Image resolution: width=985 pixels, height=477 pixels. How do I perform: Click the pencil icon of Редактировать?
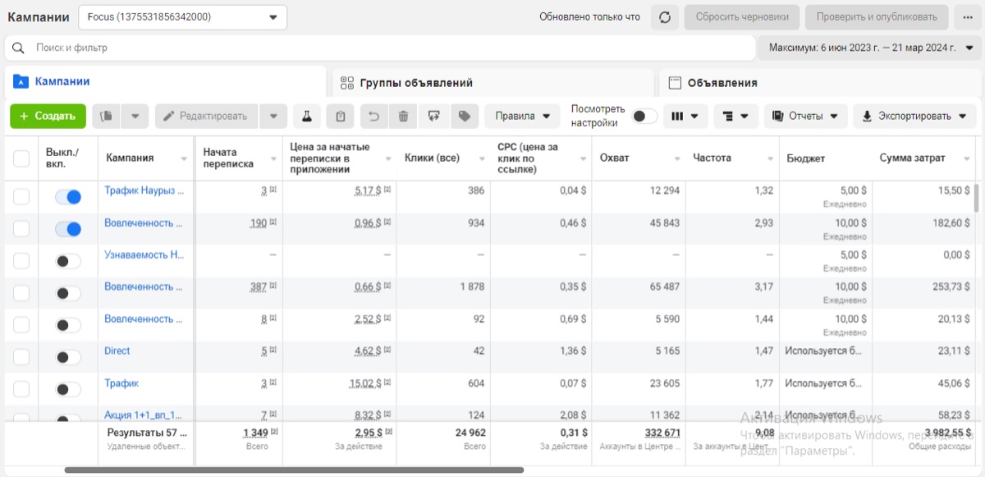pyautogui.click(x=169, y=116)
